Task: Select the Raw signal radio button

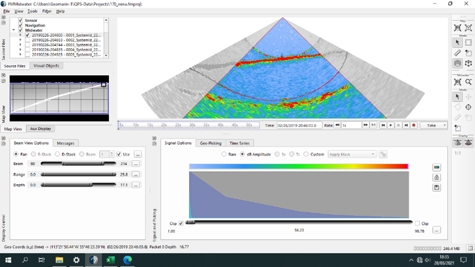Action: pyautogui.click(x=224, y=154)
